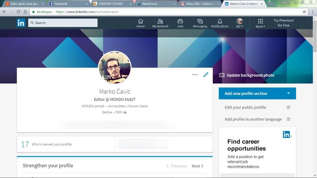Viewport: 317px width, 178px height.
Task: Close the Marko Čavić LinkedIn tab
Action: coord(262,4)
